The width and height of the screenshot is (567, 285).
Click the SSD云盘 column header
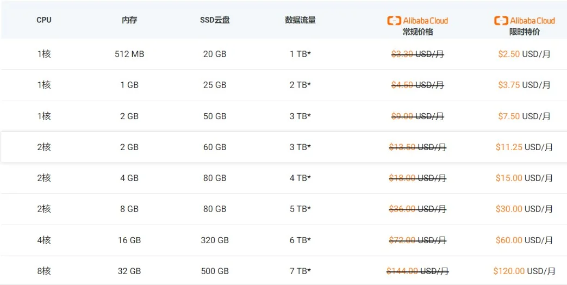215,20
